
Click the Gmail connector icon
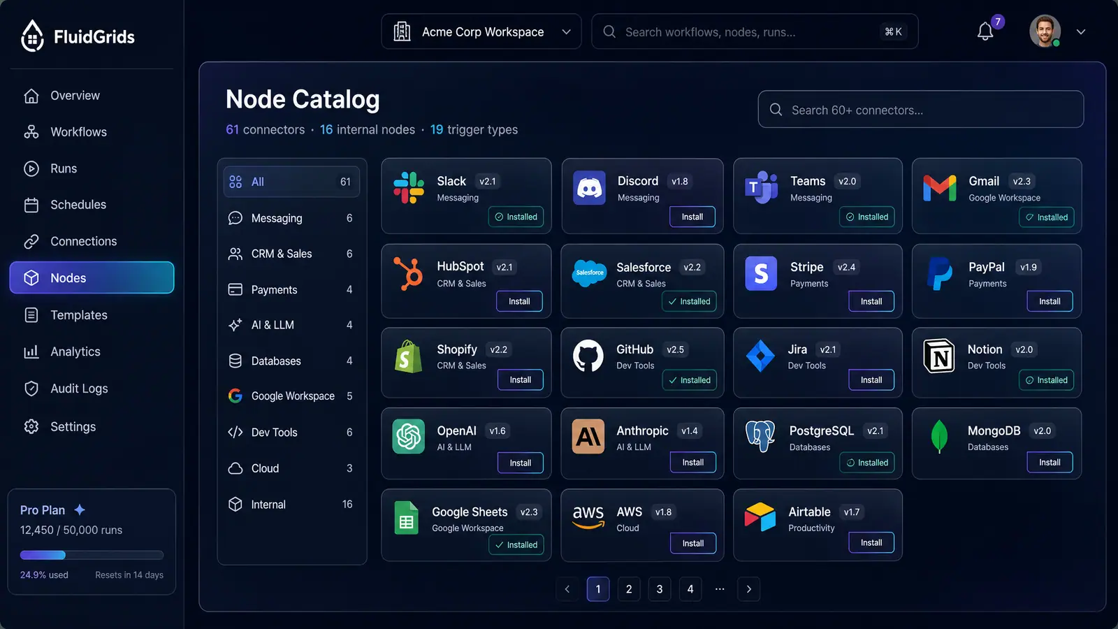coord(940,188)
